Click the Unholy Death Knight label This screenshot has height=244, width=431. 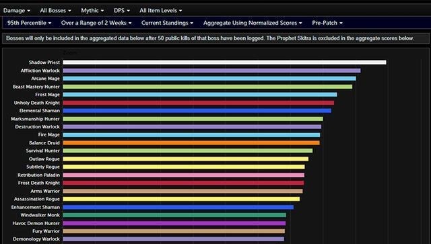tap(37, 103)
